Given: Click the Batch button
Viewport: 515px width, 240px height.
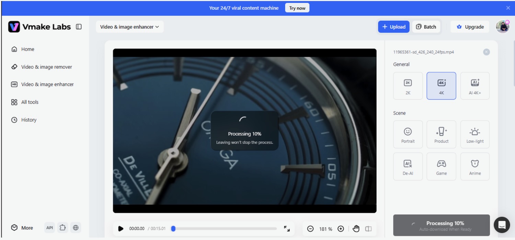Looking at the screenshot, I should (x=426, y=27).
